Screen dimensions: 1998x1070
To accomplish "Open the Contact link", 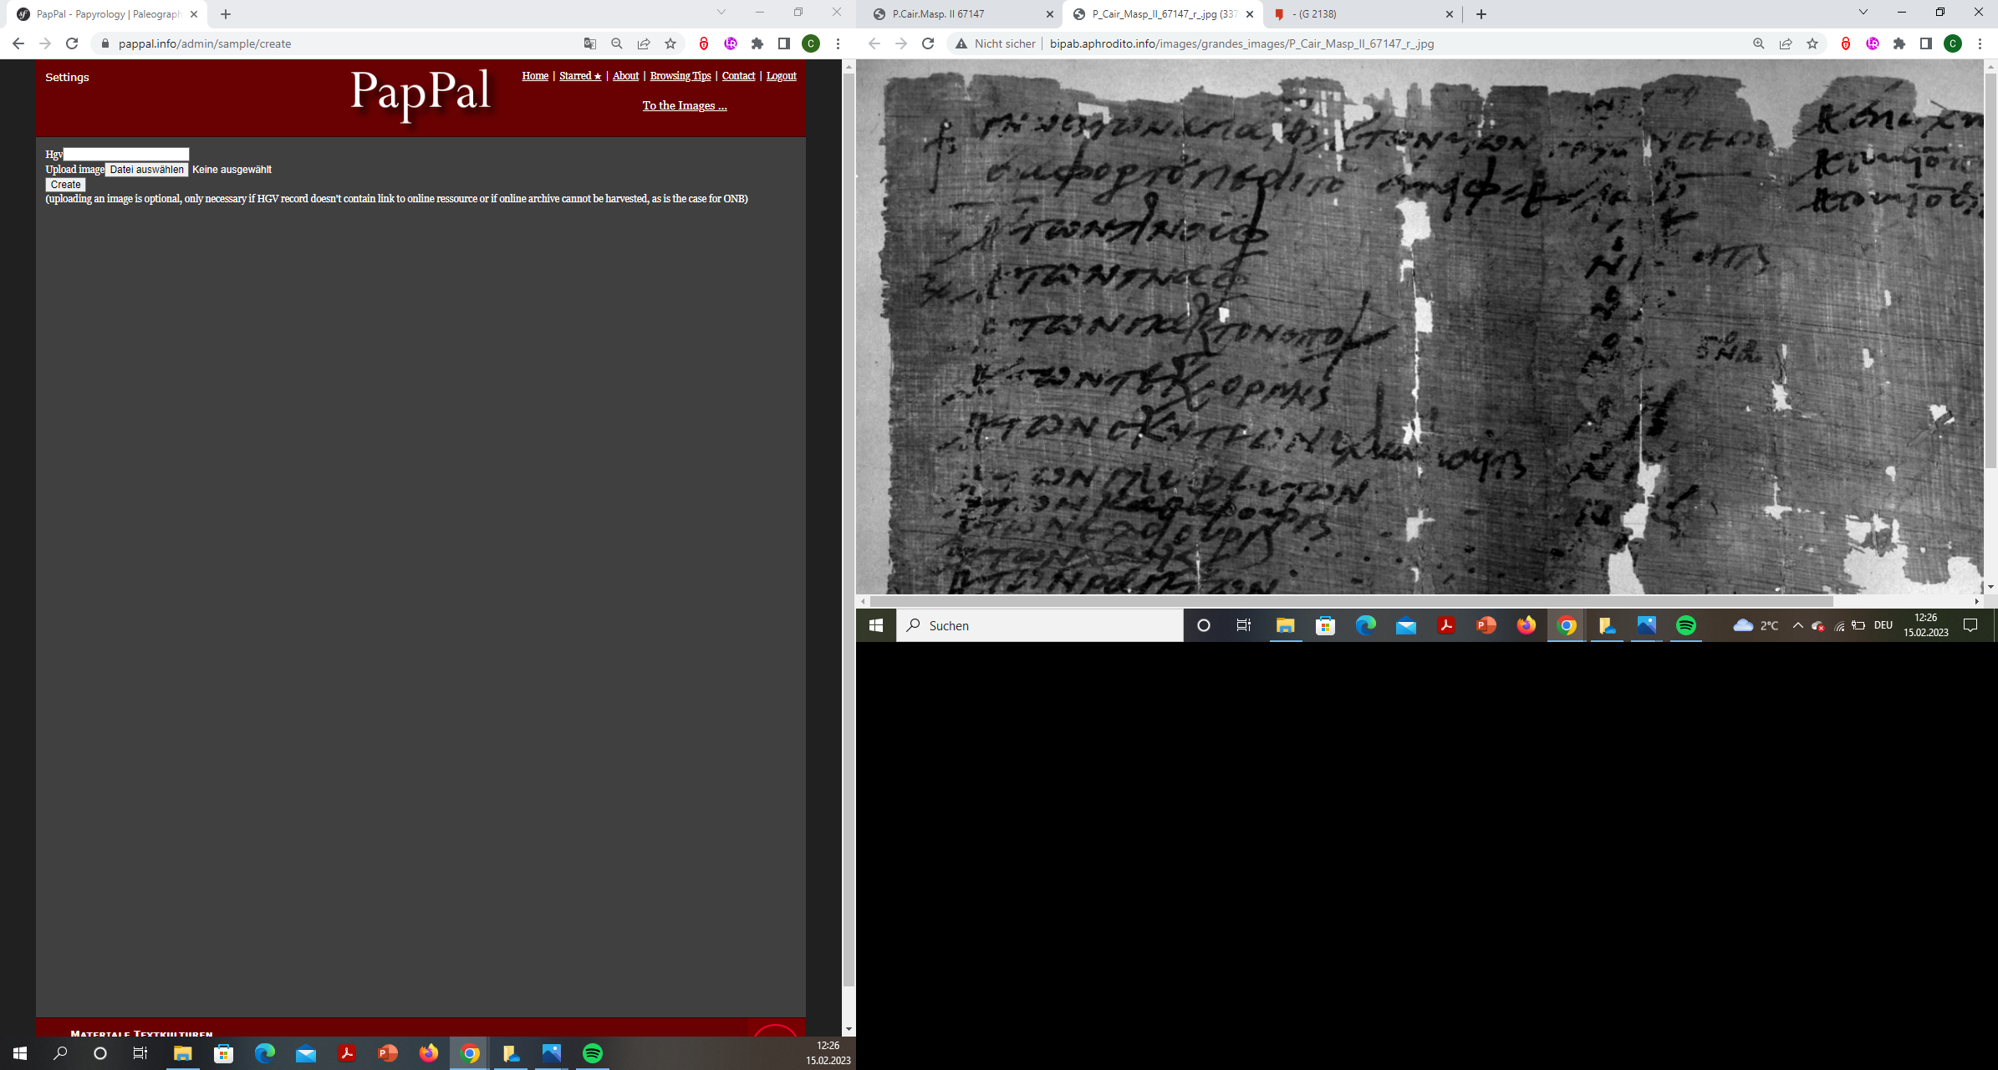I will pyautogui.click(x=738, y=76).
